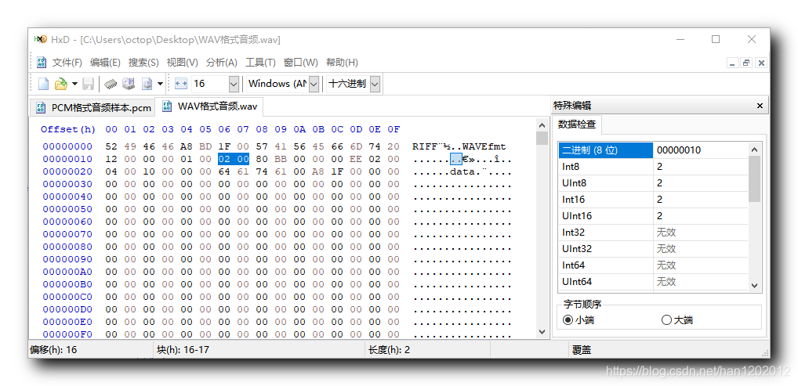This screenshot has height=386, width=798.
Task: Expand the disk image dropdown arrow
Action: 160,84
